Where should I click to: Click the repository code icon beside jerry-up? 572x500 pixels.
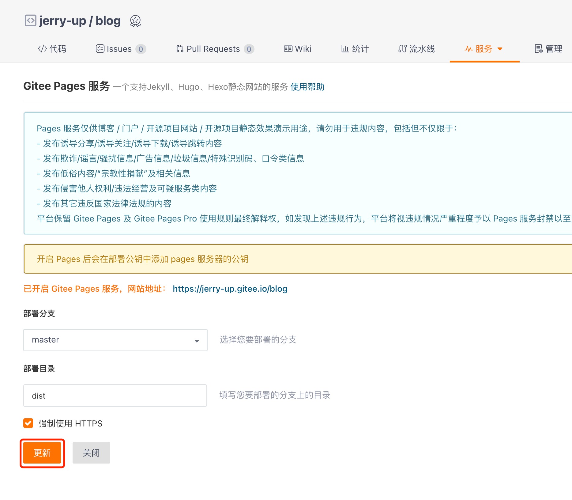(30, 21)
